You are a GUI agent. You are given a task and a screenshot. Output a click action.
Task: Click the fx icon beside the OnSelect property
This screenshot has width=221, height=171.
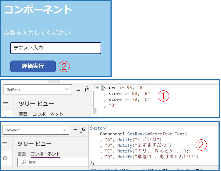(x=83, y=130)
